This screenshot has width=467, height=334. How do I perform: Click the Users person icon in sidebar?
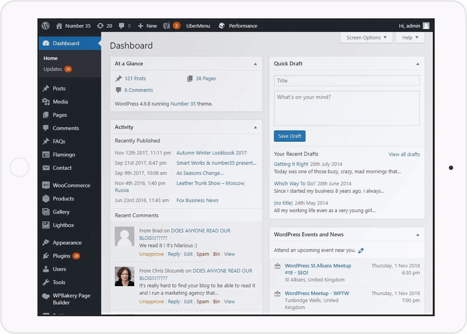[x=46, y=269]
